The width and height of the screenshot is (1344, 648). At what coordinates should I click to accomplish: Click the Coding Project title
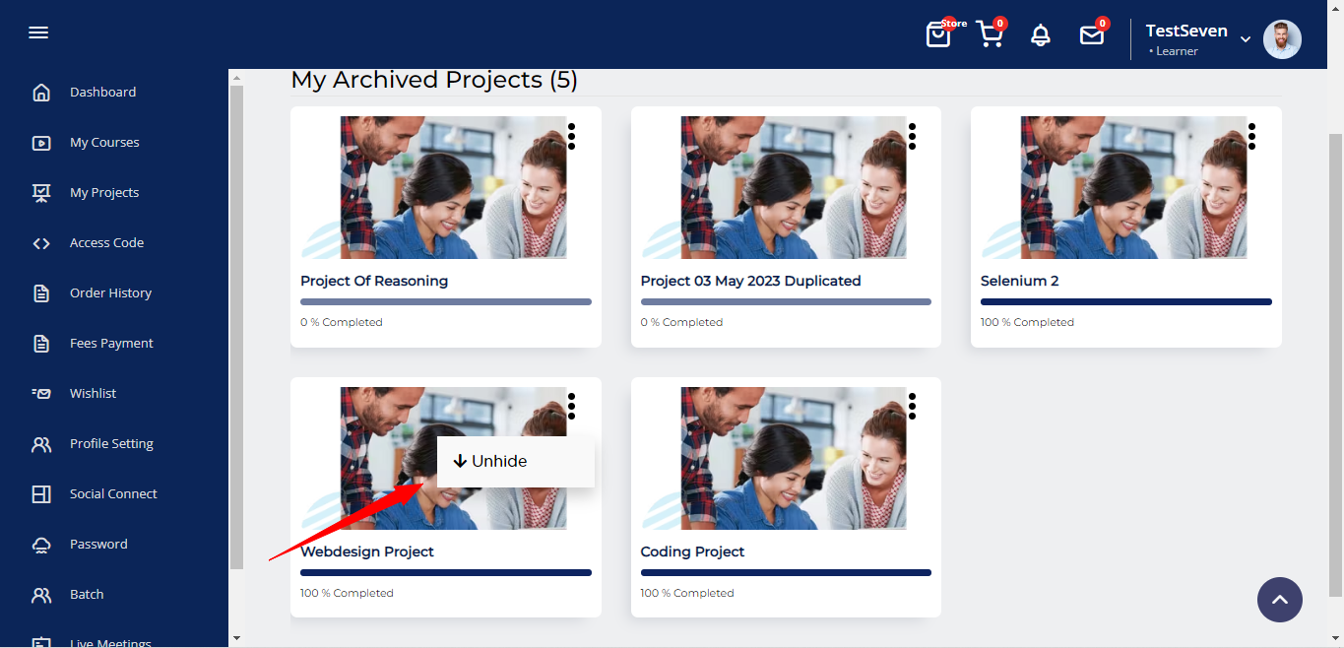point(692,551)
